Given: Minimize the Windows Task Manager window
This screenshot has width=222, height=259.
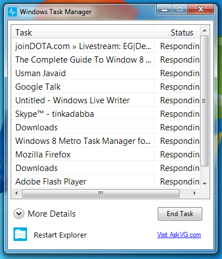Looking at the screenshot, I should point(165,10).
